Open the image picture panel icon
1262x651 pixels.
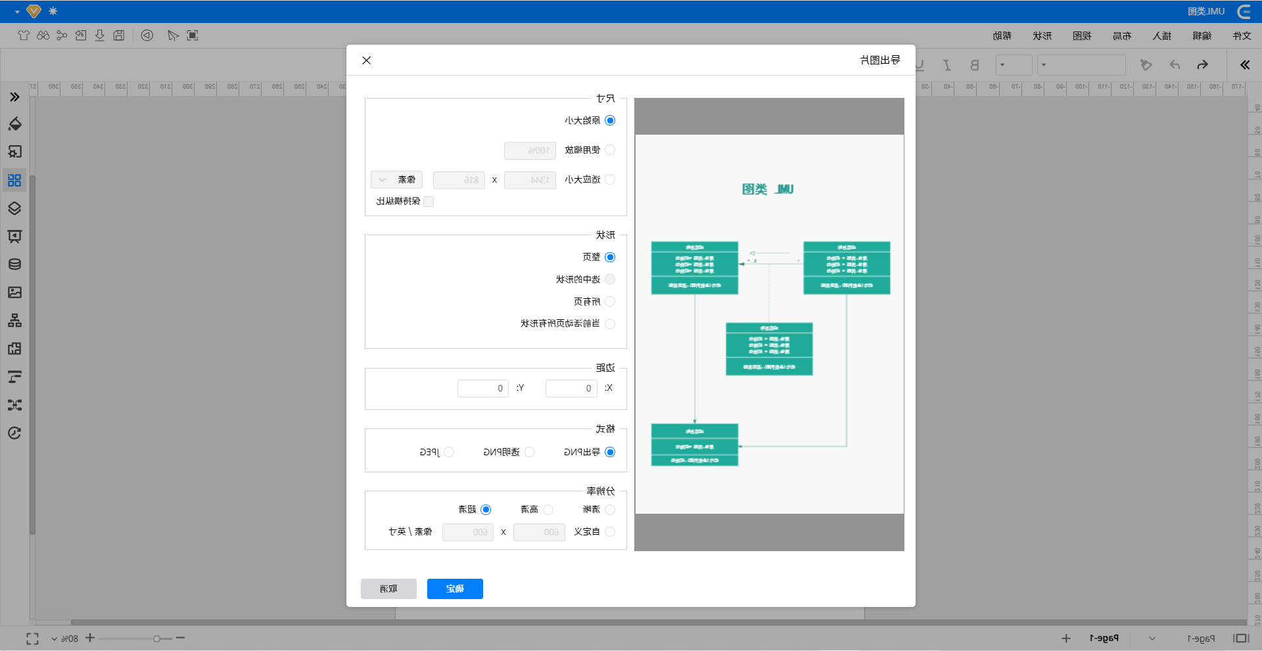tap(14, 292)
